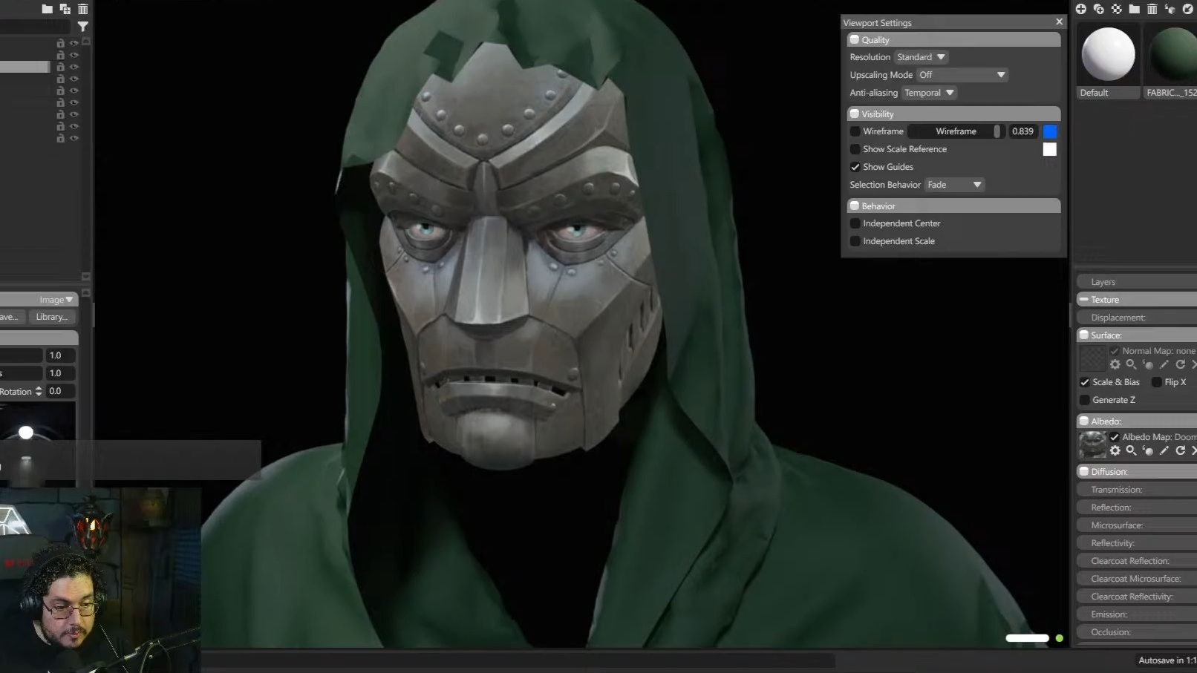Viewport: 1197px width, 673px height.
Task: Click the duplicate object icon above scene list
Action: click(x=65, y=9)
